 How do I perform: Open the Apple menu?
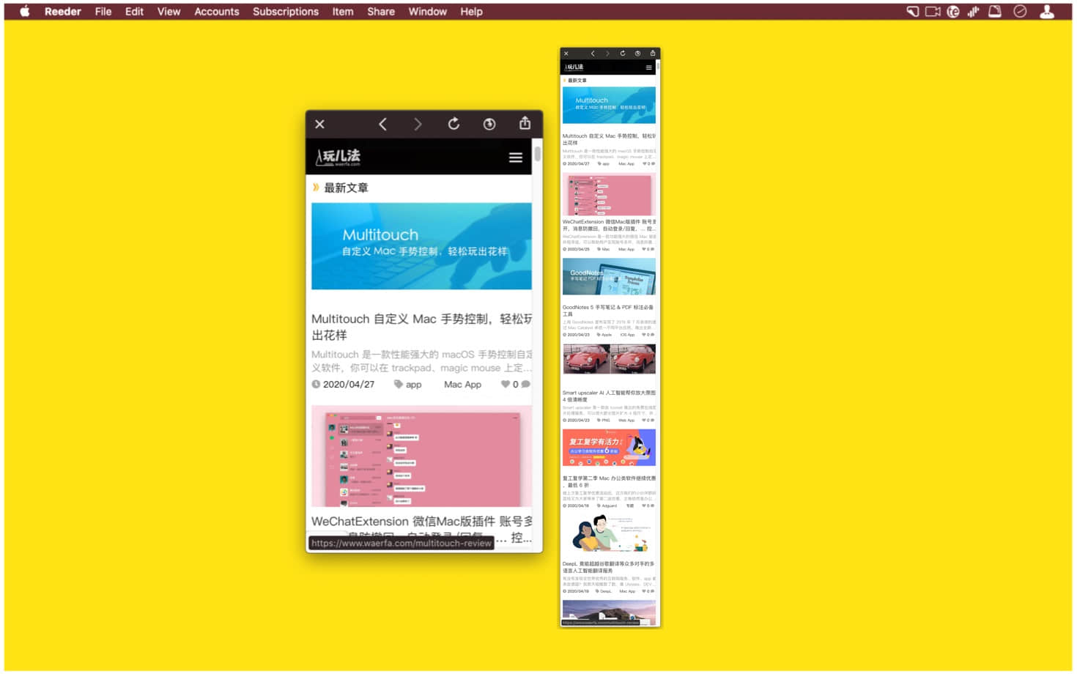click(24, 11)
